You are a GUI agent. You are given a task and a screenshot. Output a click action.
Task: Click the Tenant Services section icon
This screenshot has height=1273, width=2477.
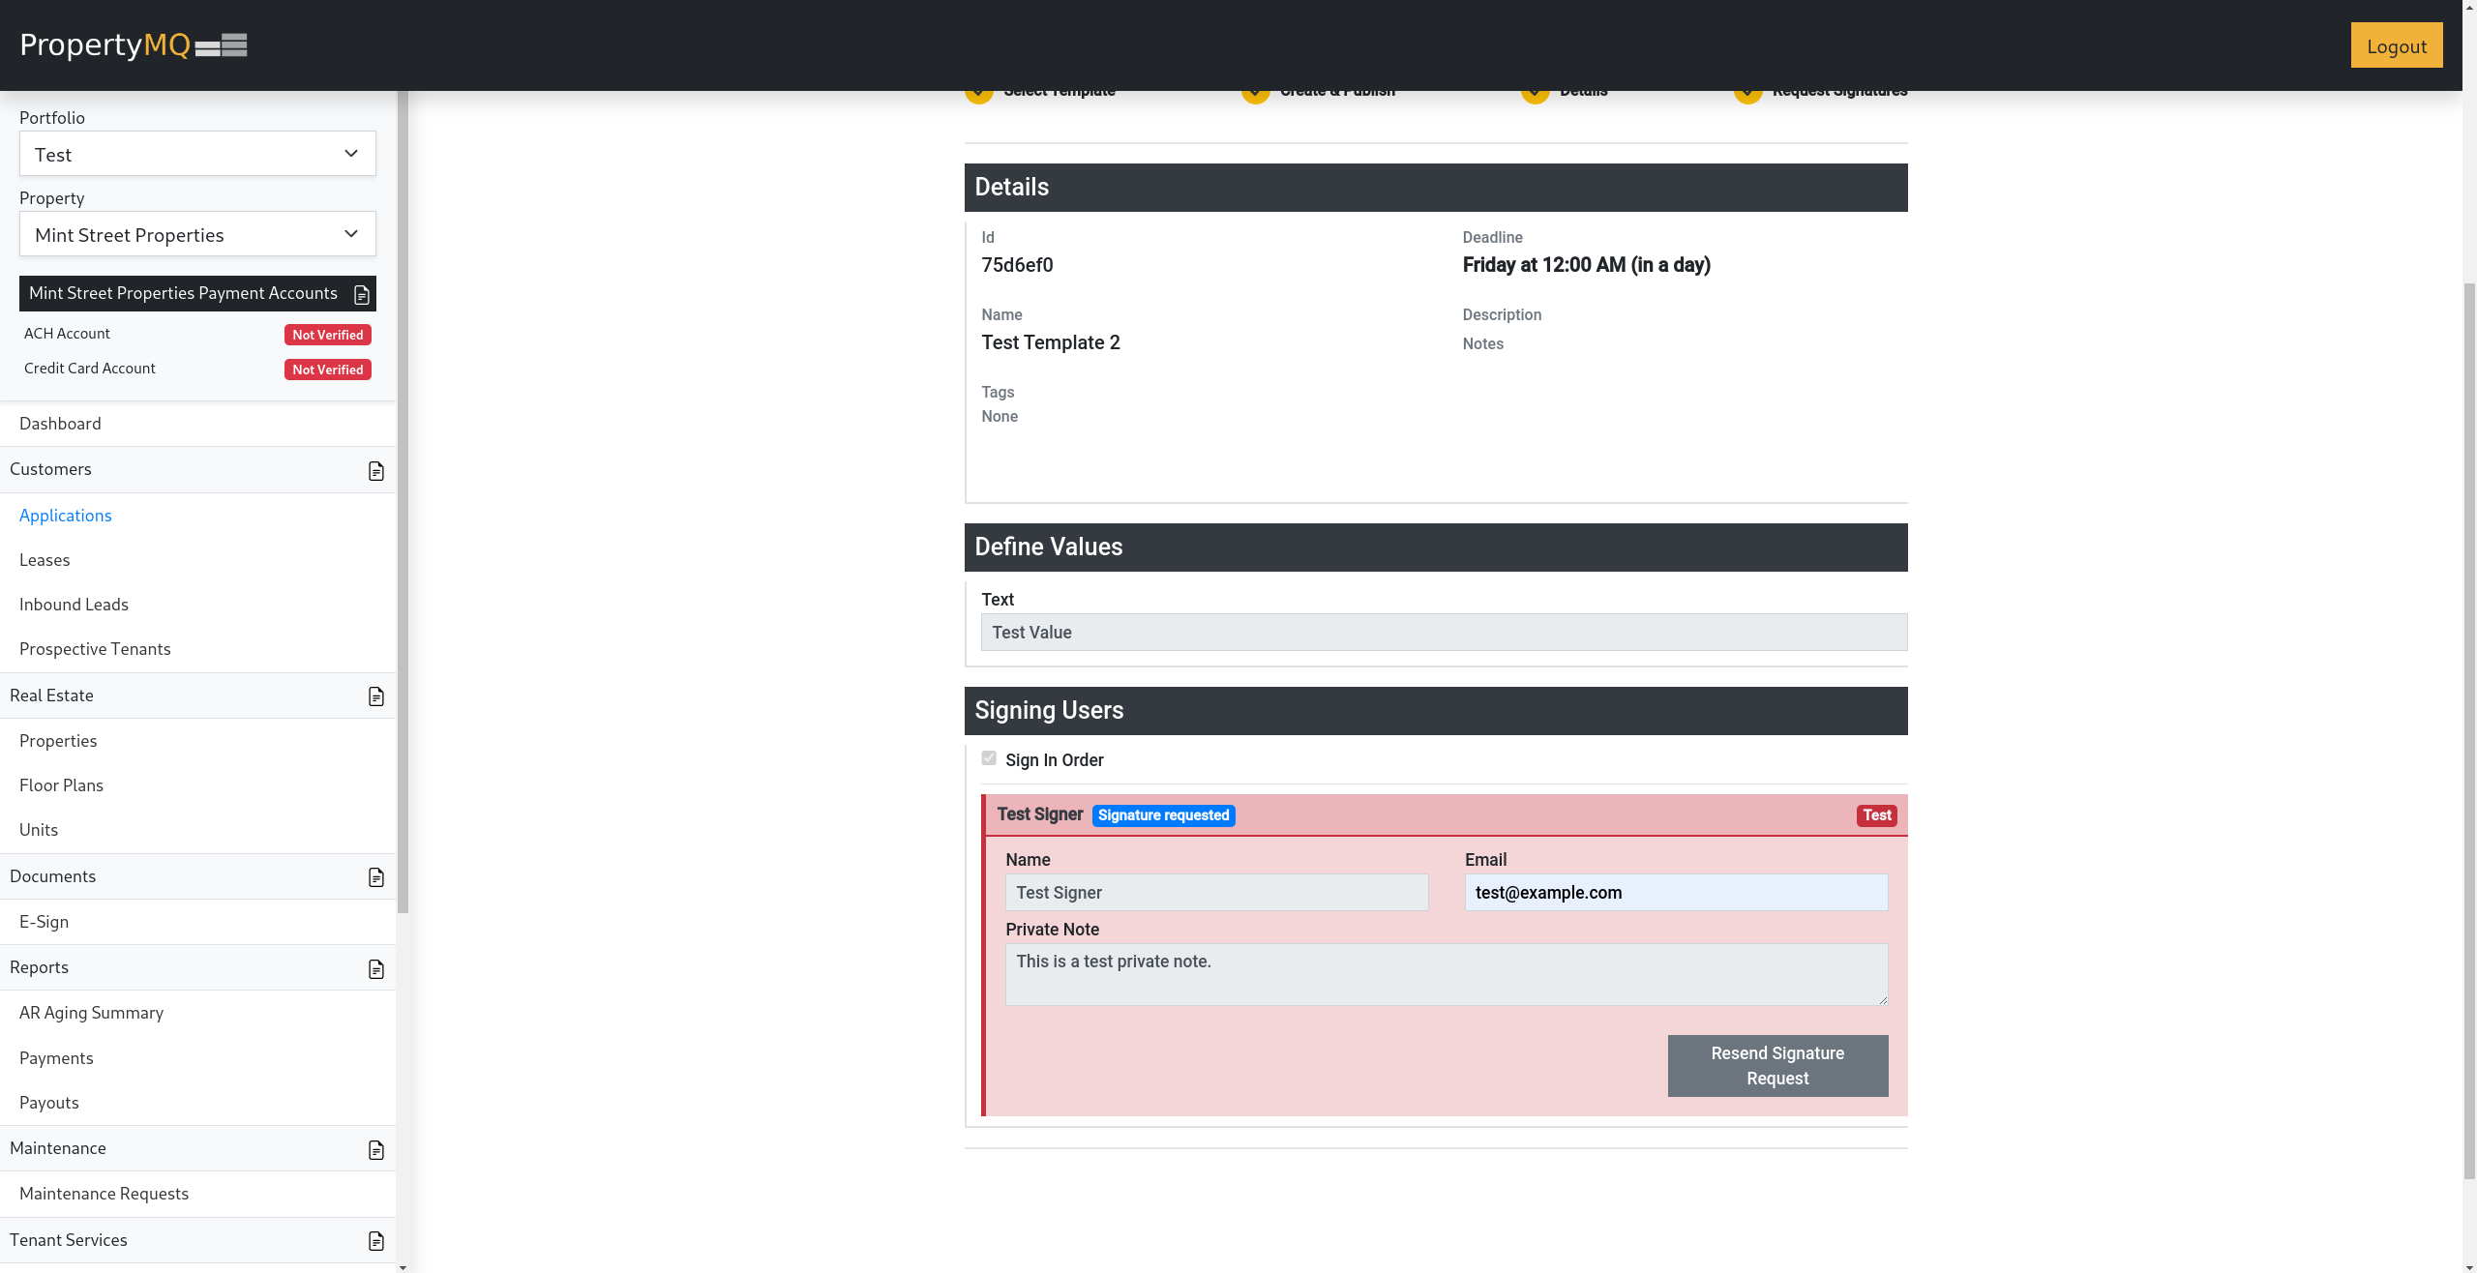tap(376, 1241)
